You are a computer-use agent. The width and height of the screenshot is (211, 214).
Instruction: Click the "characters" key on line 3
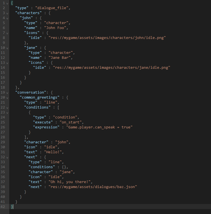[29, 13]
